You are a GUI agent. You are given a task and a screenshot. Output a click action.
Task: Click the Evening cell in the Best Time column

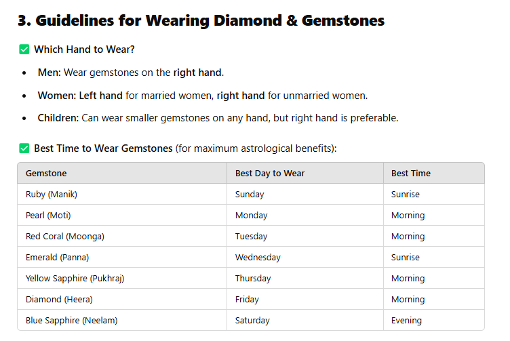434,320
